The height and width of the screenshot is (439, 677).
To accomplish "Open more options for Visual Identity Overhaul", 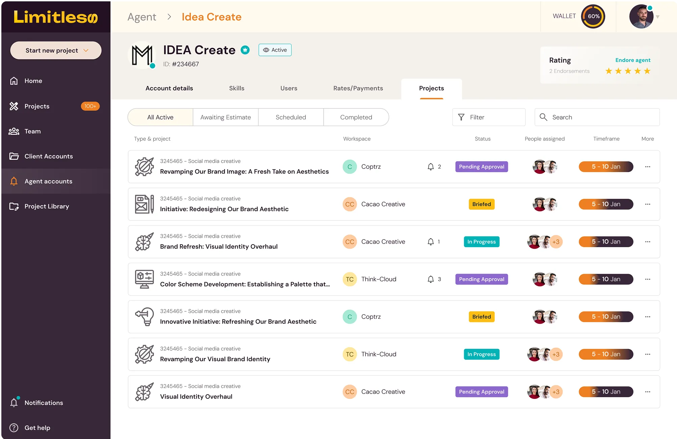I will coord(647,392).
